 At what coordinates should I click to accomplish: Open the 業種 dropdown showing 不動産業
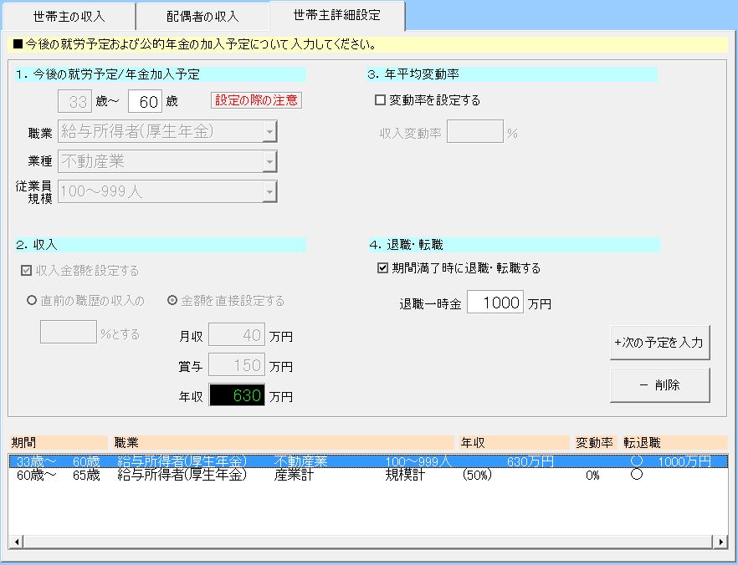(269, 161)
